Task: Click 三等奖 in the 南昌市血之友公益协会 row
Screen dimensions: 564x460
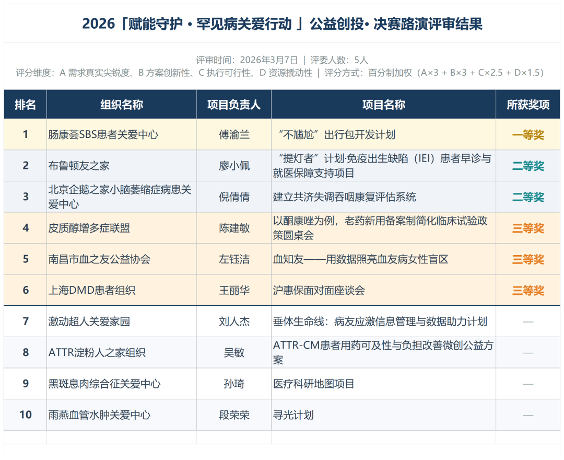Action: pos(528,259)
